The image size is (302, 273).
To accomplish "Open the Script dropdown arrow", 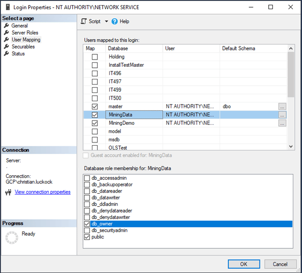I will (106, 21).
